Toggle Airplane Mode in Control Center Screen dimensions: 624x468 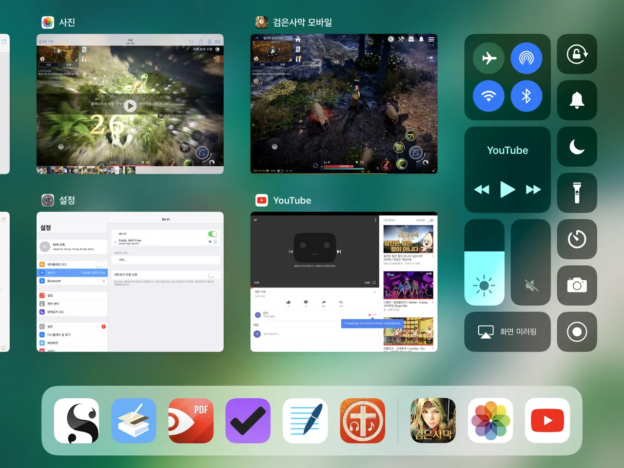tap(488, 58)
